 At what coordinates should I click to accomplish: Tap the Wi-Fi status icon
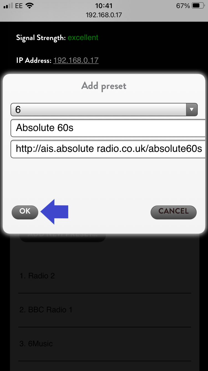29,6
